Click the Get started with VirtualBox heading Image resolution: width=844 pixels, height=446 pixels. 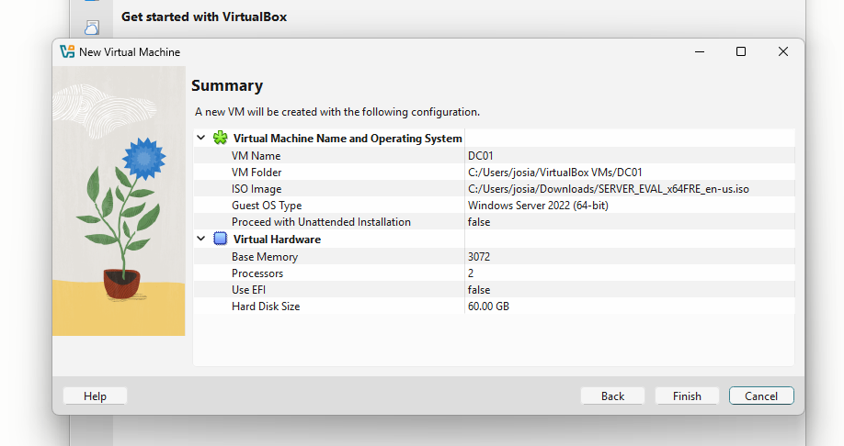[x=204, y=17]
